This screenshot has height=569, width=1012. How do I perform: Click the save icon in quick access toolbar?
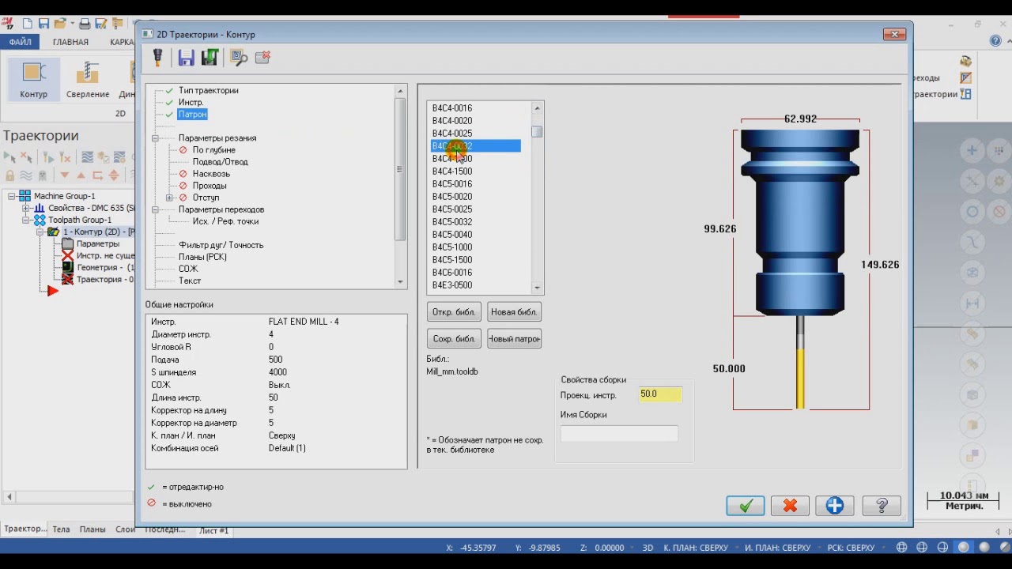point(44,24)
